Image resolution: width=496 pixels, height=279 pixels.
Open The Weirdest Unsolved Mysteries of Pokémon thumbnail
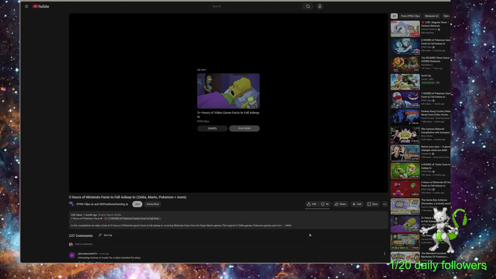(x=405, y=257)
